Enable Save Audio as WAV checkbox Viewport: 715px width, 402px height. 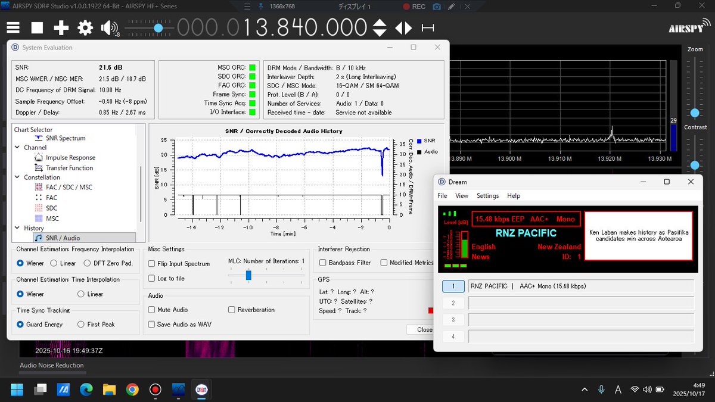[152, 324]
